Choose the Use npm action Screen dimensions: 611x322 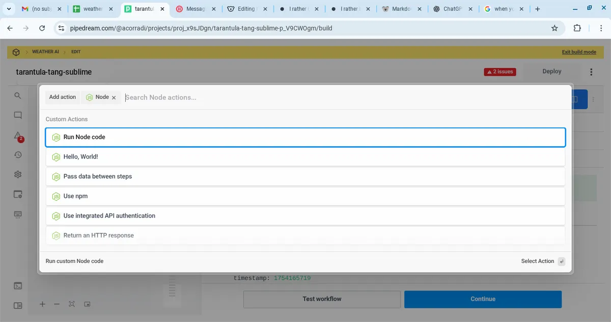pyautogui.click(x=305, y=196)
